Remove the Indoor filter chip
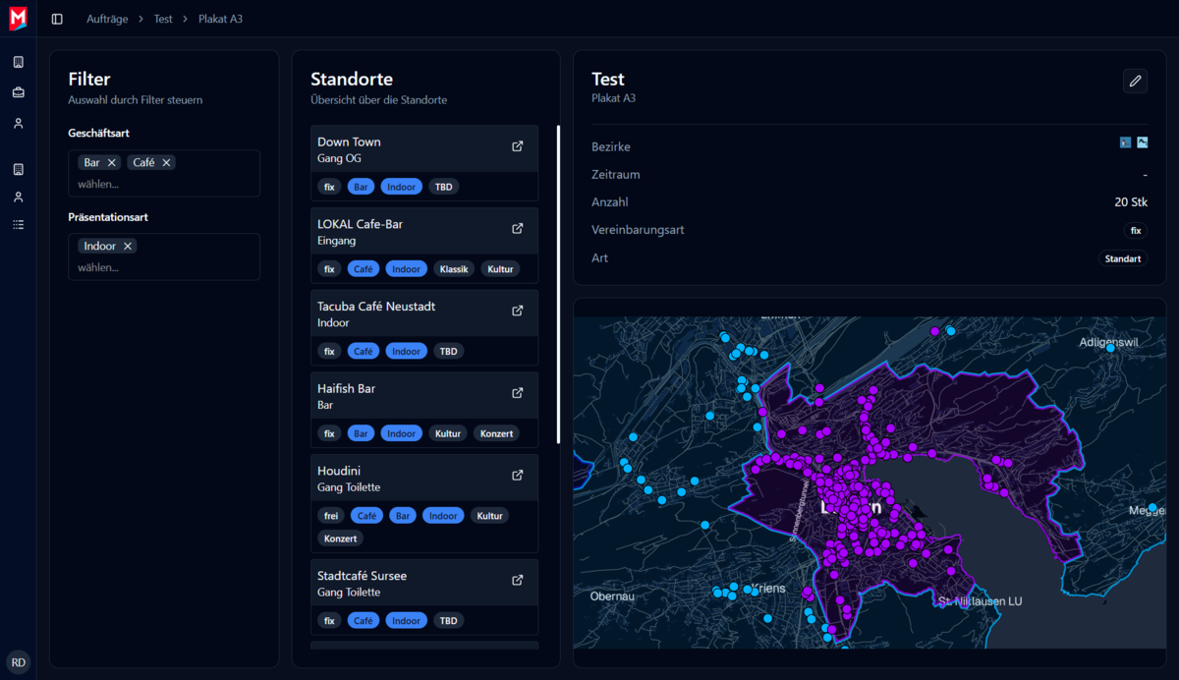Viewport: 1179px width, 680px height. click(x=128, y=247)
